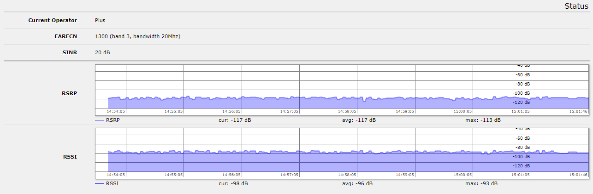Click 14:58:05 timestamp on RSSI graph
Image resolution: width=593 pixels, height=194 pixels.
click(x=347, y=175)
